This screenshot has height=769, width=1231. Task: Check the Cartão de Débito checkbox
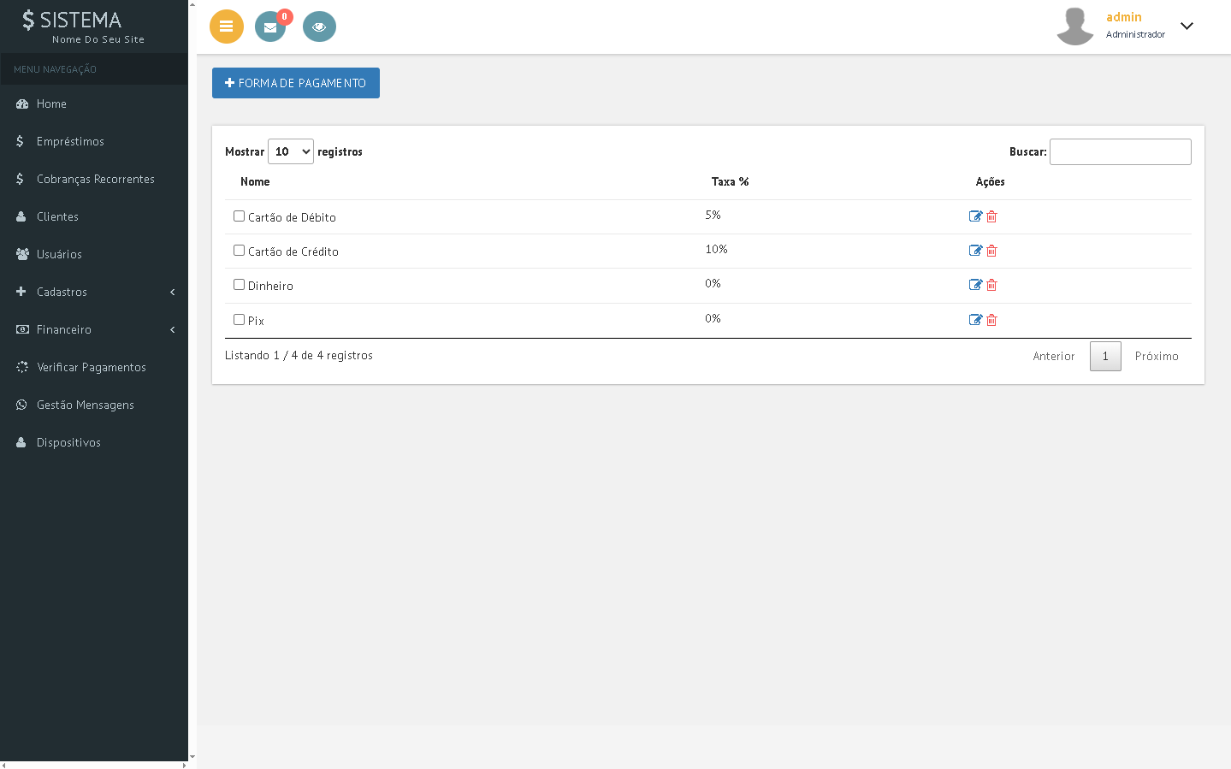pyautogui.click(x=240, y=216)
